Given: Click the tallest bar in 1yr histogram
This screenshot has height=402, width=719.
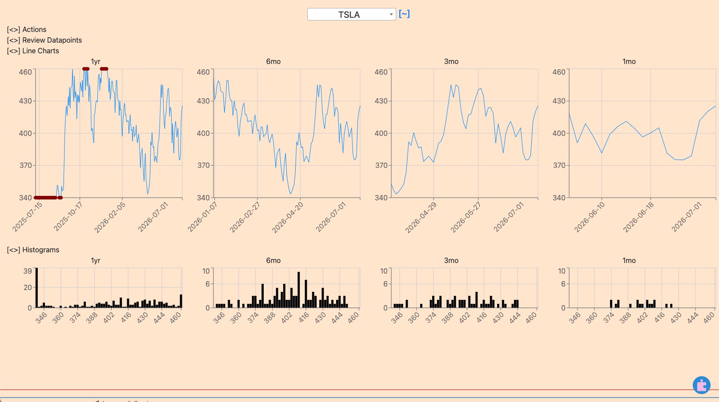Looking at the screenshot, I should [x=37, y=288].
